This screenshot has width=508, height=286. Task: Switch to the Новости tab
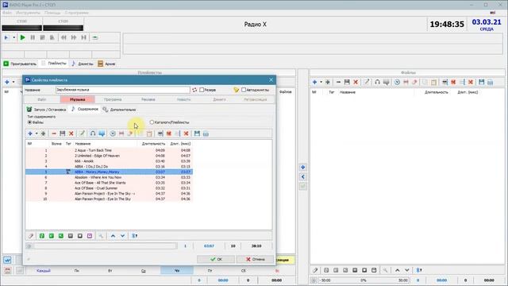183,99
